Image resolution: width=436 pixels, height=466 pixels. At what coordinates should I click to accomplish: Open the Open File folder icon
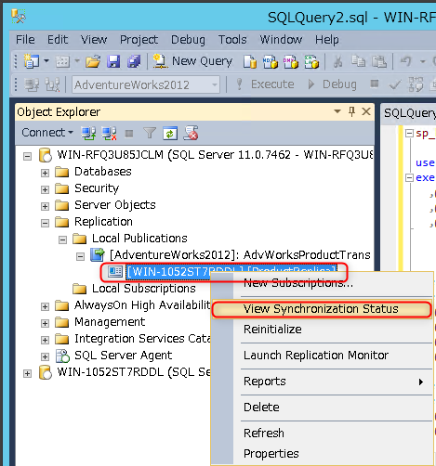[x=93, y=61]
